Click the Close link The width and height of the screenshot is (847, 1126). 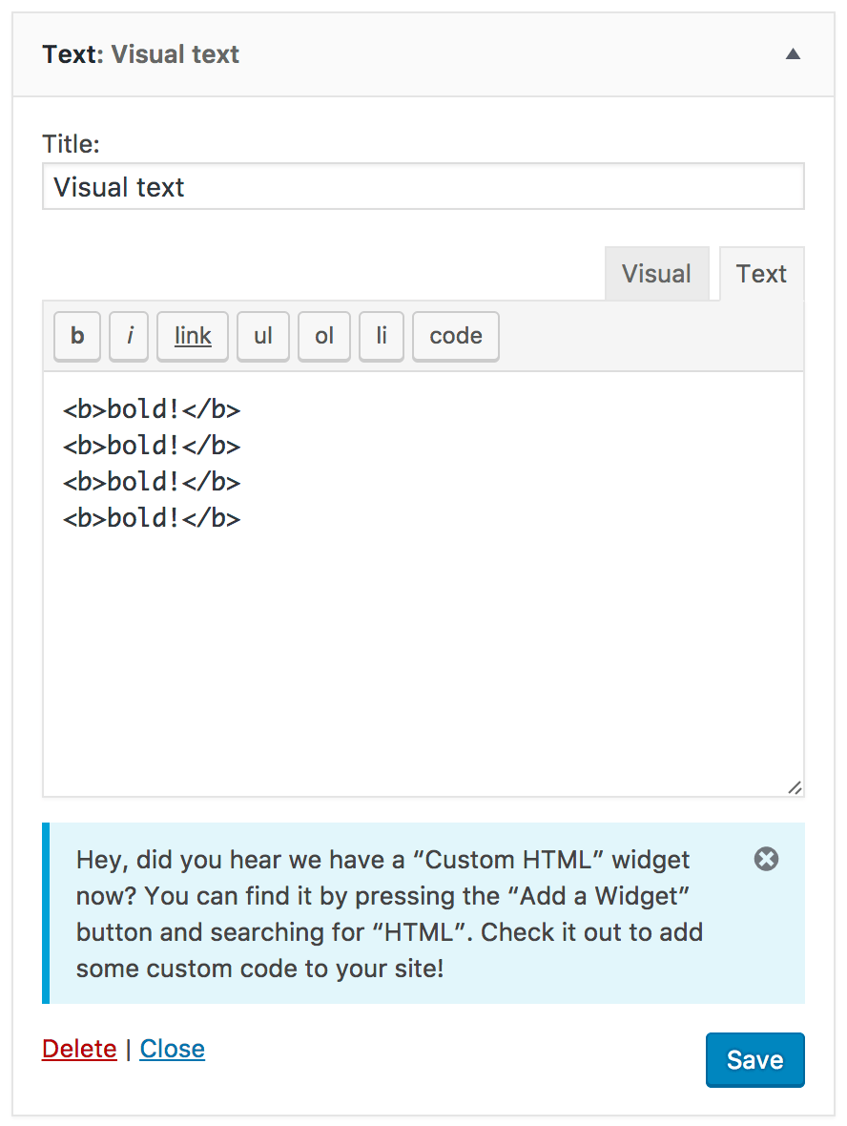pos(173,1049)
